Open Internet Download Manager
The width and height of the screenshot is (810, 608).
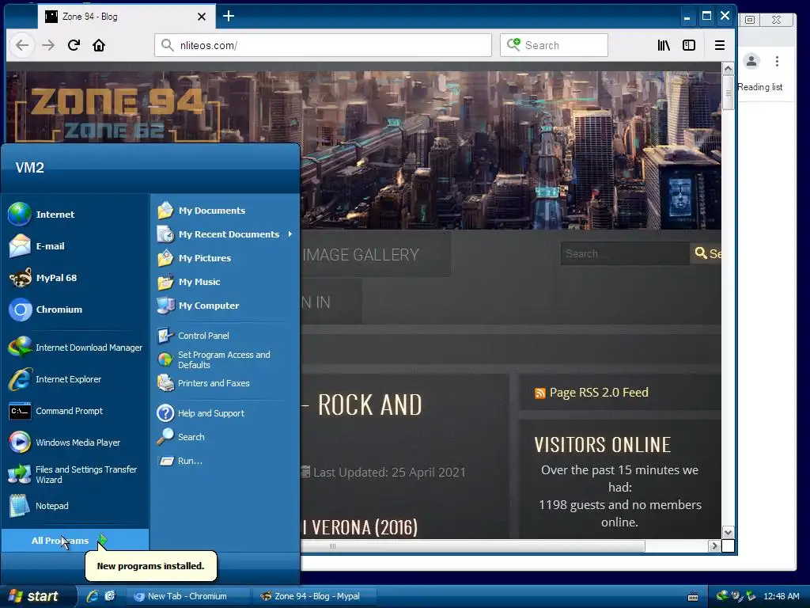pyautogui.click(x=75, y=348)
